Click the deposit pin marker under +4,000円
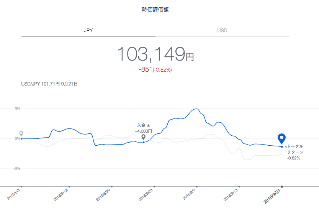The width and height of the screenshot is (319, 212). coord(144,137)
